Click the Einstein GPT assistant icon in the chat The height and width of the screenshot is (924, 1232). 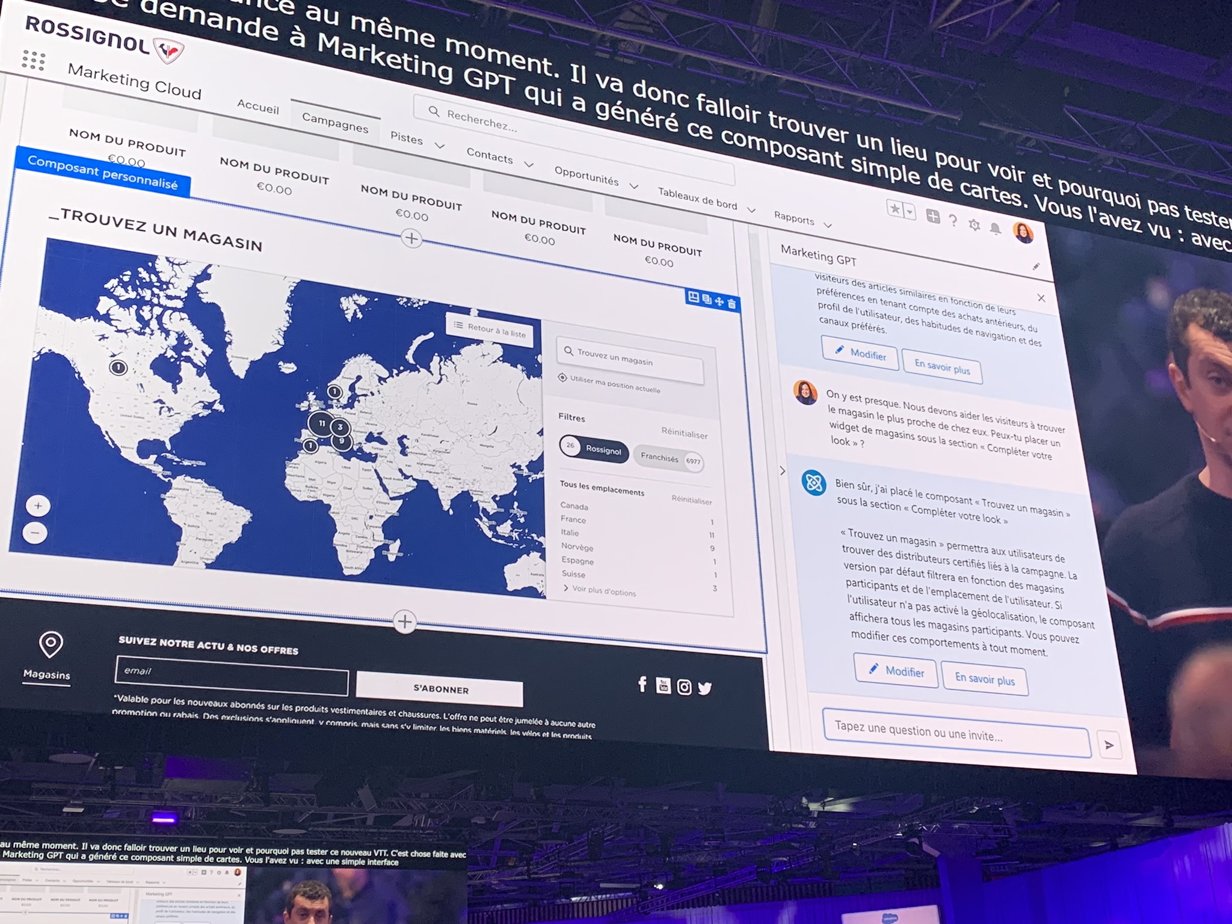[x=813, y=482]
